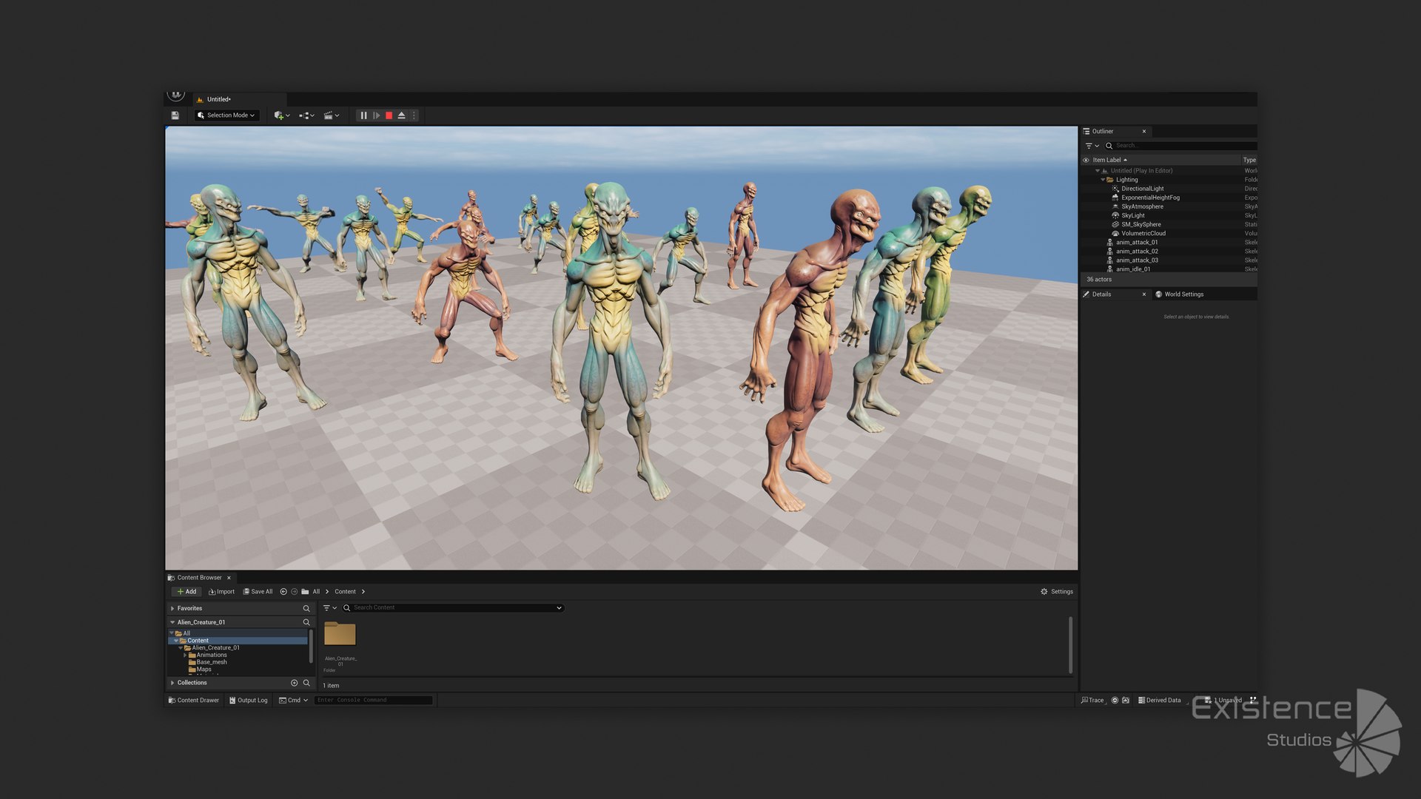Image resolution: width=1421 pixels, height=799 pixels.
Task: Click the folder path picker icon
Action: click(x=305, y=592)
